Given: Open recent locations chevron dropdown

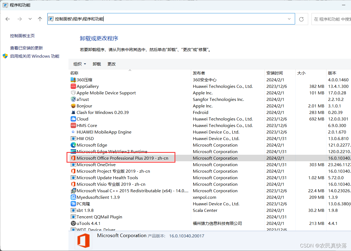Looking at the screenshot, I should tap(30, 19).
